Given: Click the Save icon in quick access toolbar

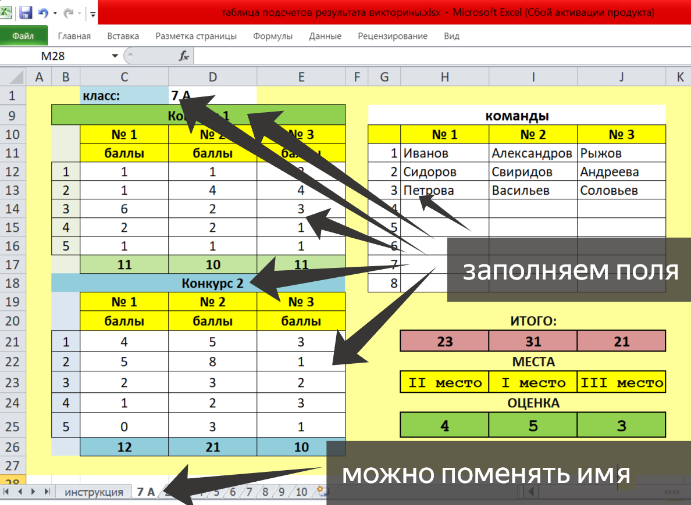Looking at the screenshot, I should click(26, 12).
